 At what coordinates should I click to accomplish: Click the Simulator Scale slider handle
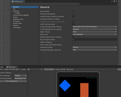tap(29, 69)
